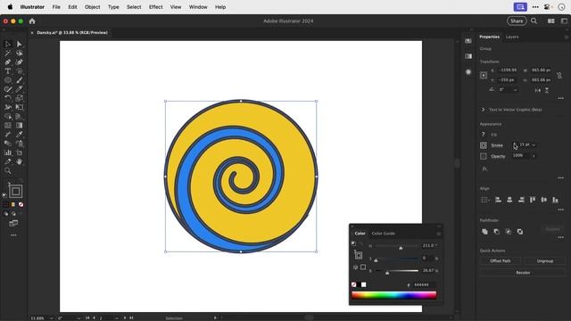
Task: Open the Window menu
Action: click(198, 7)
